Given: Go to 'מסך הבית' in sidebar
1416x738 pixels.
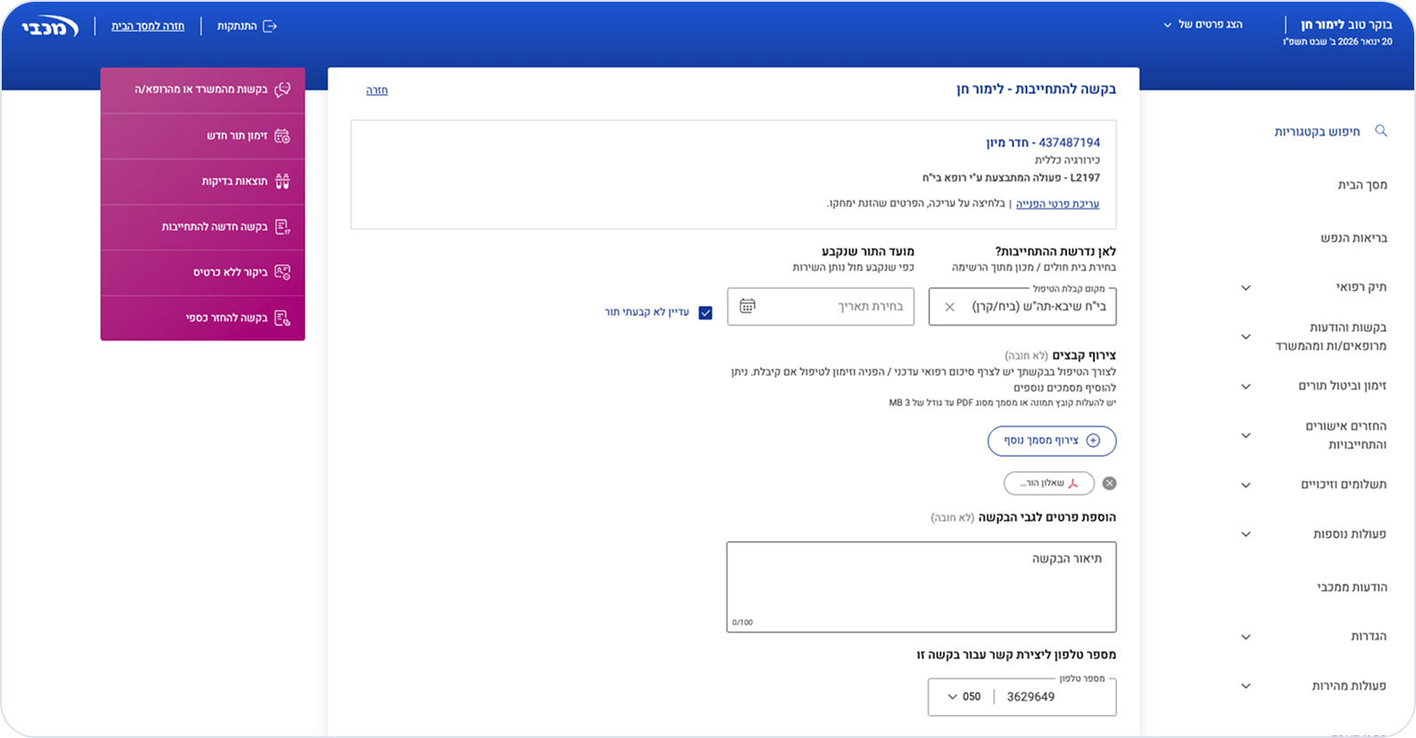Looking at the screenshot, I should (1362, 184).
